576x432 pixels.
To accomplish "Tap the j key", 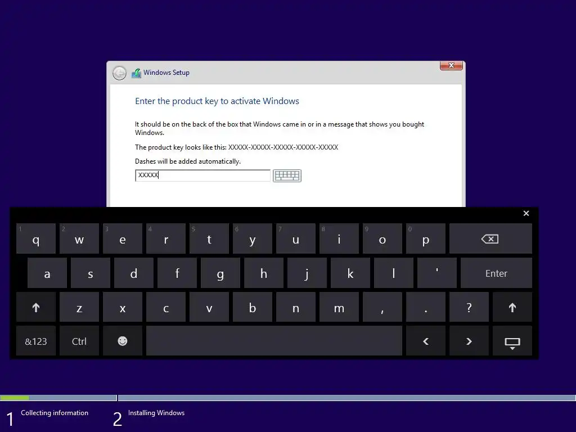I will coord(307,273).
